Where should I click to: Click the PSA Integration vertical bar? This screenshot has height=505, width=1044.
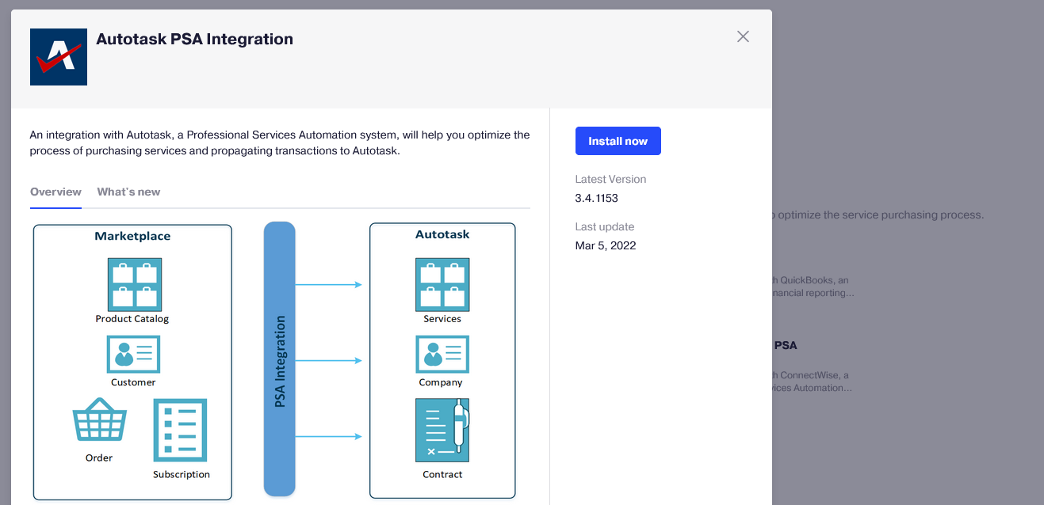tap(280, 359)
